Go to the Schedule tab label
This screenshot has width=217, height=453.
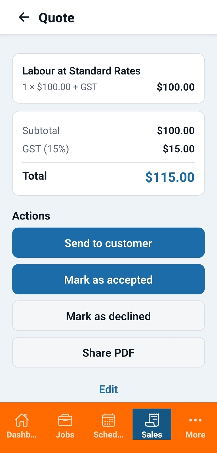(108, 435)
